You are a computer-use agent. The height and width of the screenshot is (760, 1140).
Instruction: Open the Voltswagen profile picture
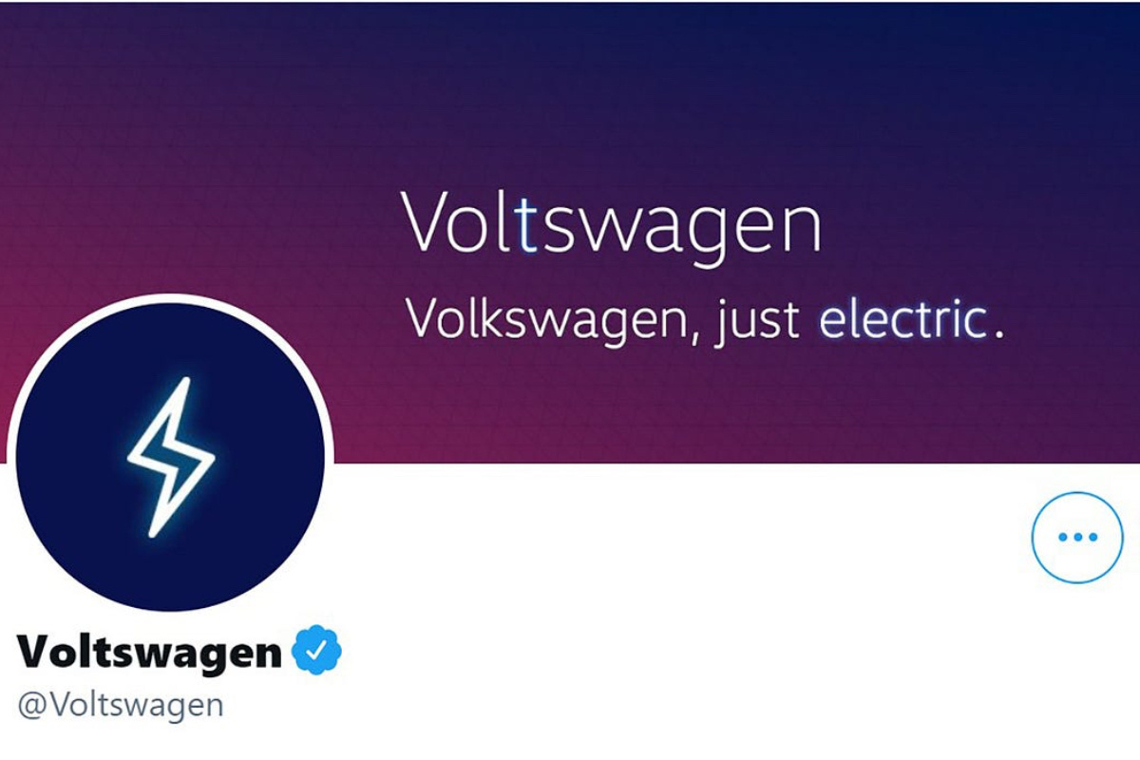pyautogui.click(x=171, y=457)
